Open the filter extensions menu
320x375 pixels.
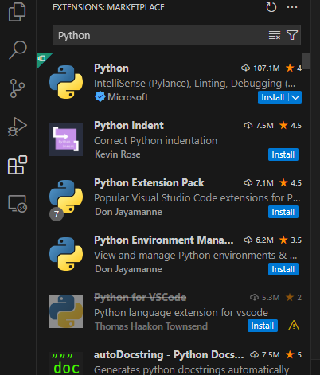click(x=292, y=35)
